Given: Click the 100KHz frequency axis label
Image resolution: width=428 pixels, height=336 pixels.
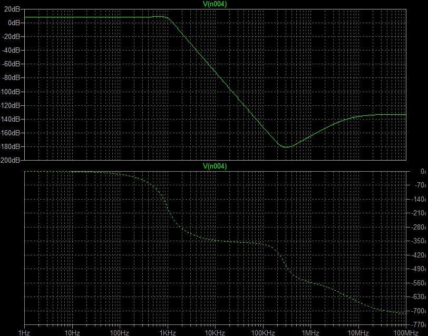Looking at the screenshot, I should click(262, 332).
